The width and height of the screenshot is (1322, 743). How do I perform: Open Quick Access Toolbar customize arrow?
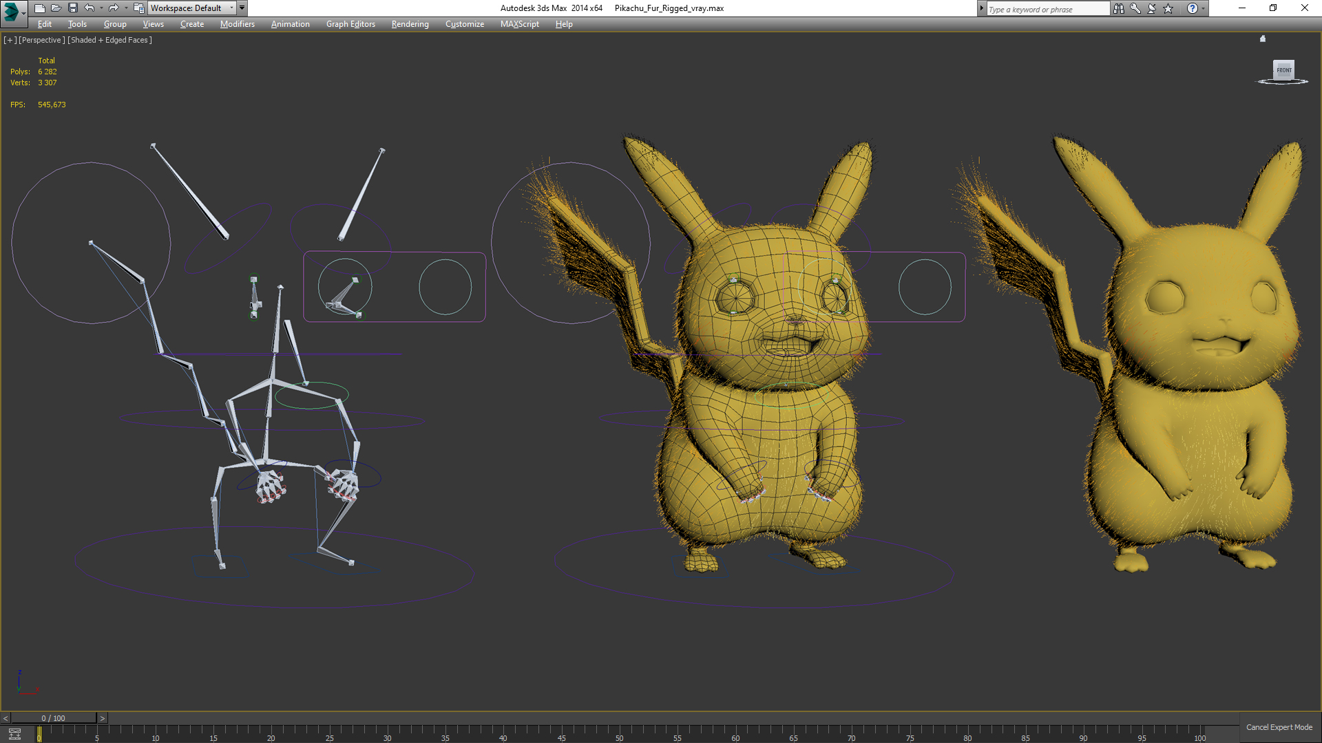pos(242,8)
